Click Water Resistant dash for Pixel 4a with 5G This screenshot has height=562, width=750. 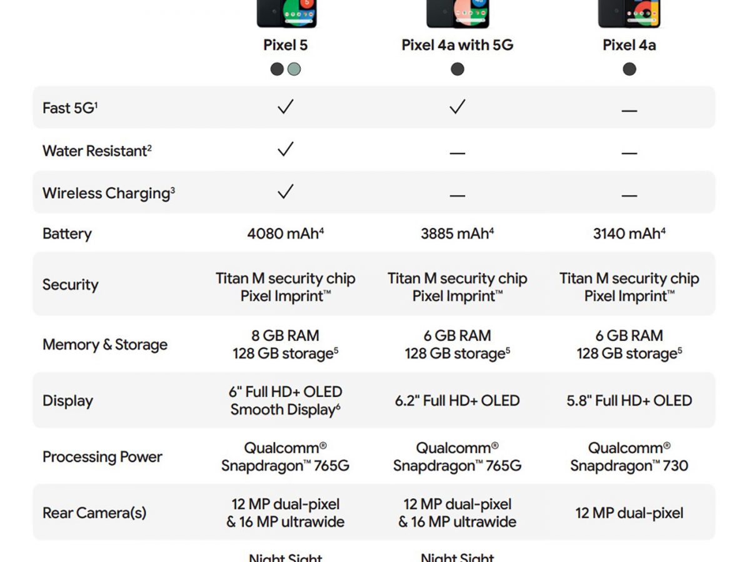coord(457,153)
